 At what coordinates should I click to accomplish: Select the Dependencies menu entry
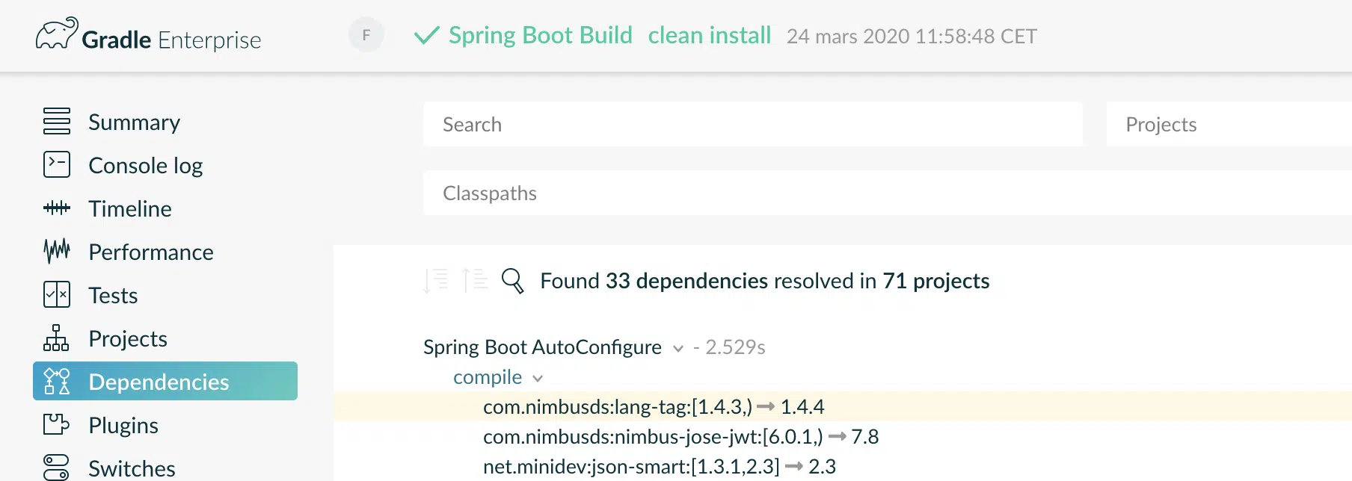[165, 381]
